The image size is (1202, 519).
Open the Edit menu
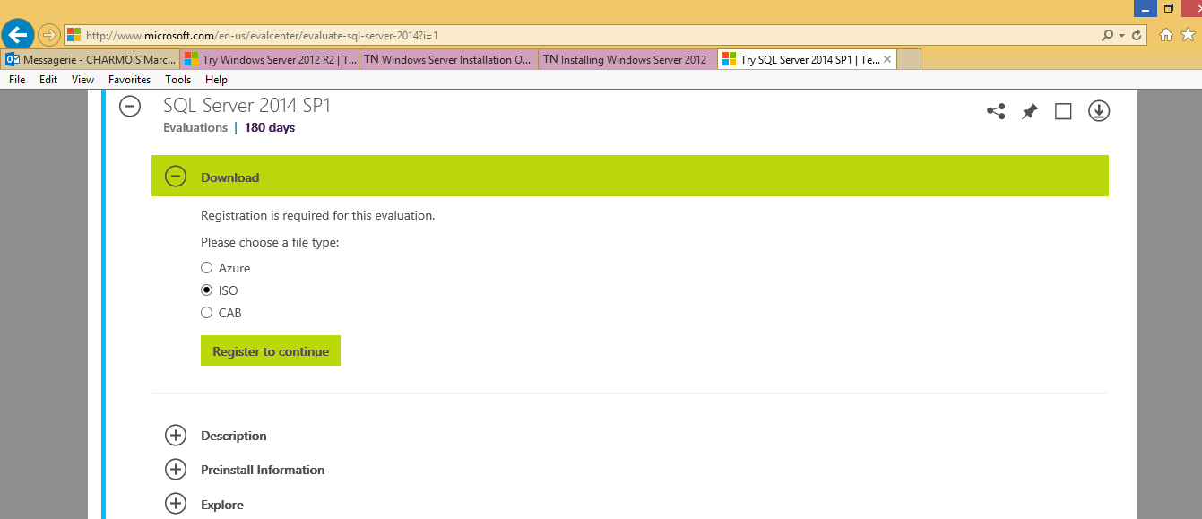coord(48,80)
